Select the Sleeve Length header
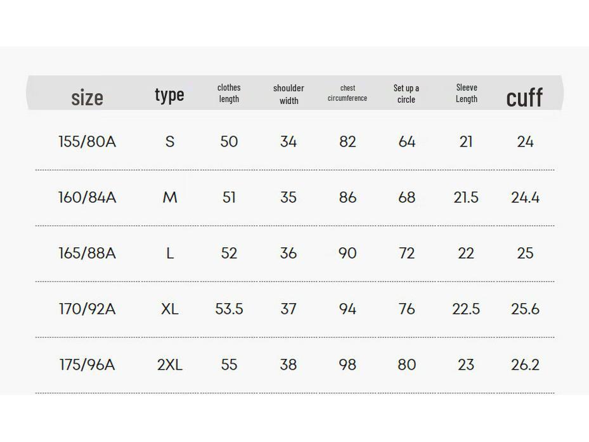Viewport: 589px width, 442px height. click(466, 93)
